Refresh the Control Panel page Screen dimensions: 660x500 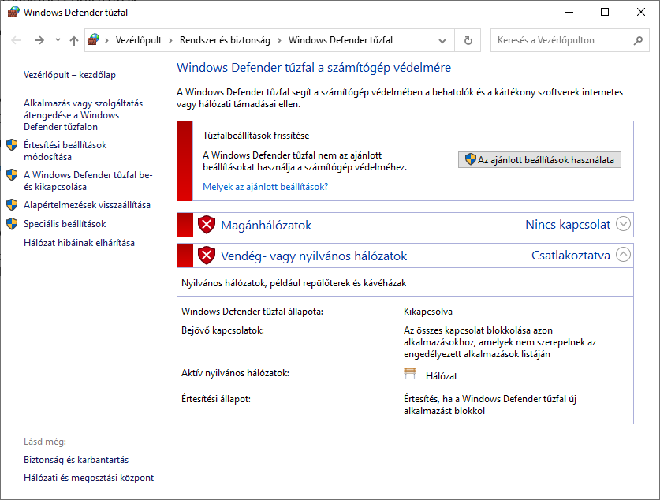468,40
